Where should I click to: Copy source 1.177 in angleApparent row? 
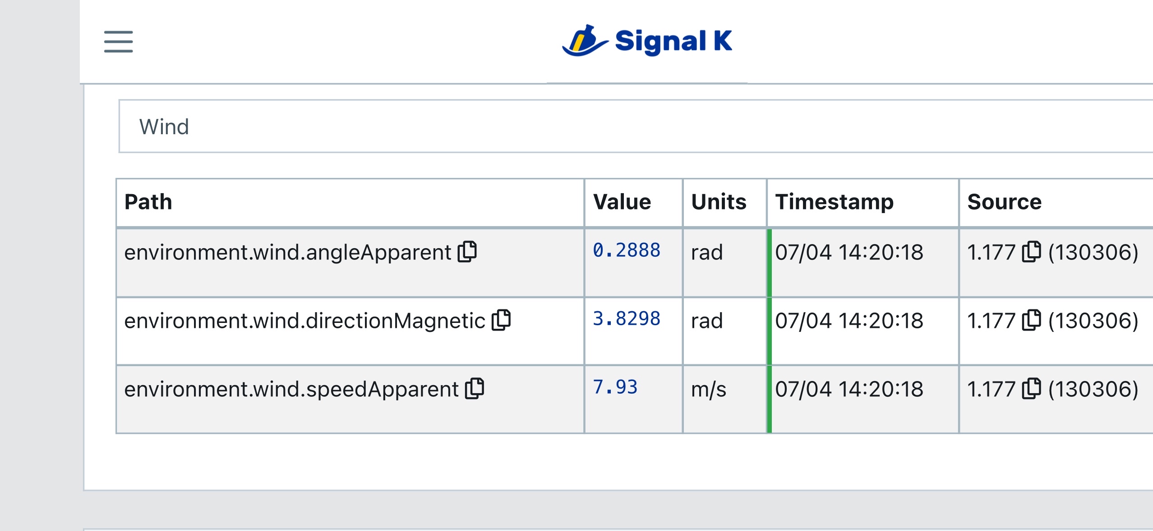click(x=1031, y=252)
